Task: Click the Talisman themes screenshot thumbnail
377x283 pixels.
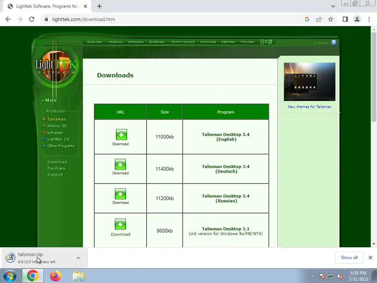Action: tap(309, 82)
